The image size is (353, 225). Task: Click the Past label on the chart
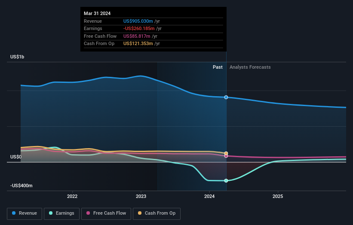point(218,67)
